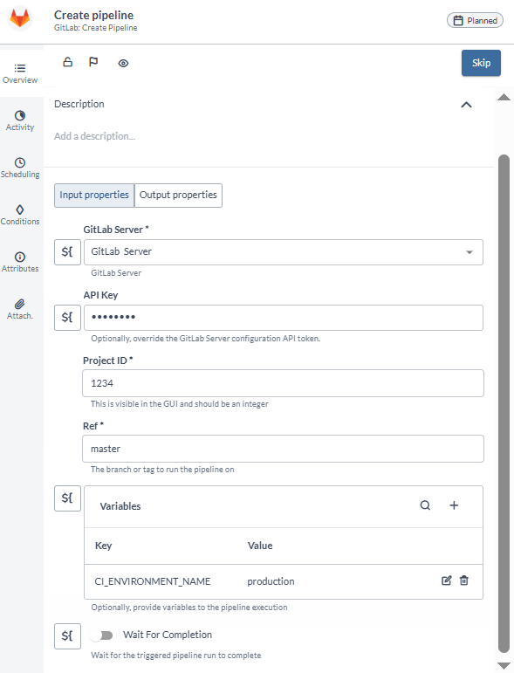Open the Attach. sidebar tab
Screen dimensions: 514x673
[x=20, y=310]
